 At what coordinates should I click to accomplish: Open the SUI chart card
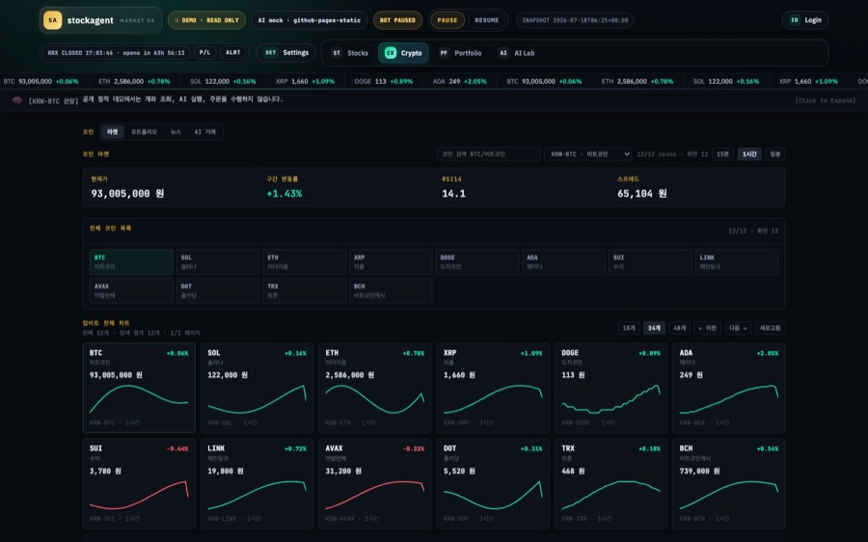coord(139,484)
